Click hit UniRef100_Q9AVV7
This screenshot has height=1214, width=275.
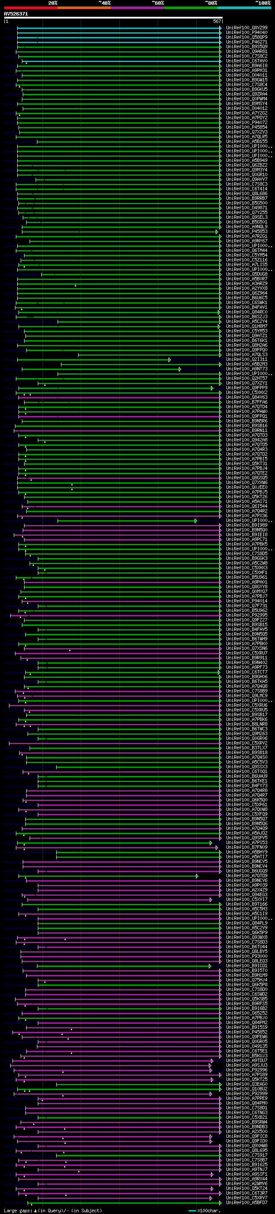click(x=247, y=179)
